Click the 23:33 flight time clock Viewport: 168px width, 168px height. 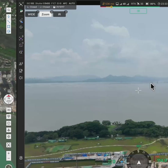(163, 4)
